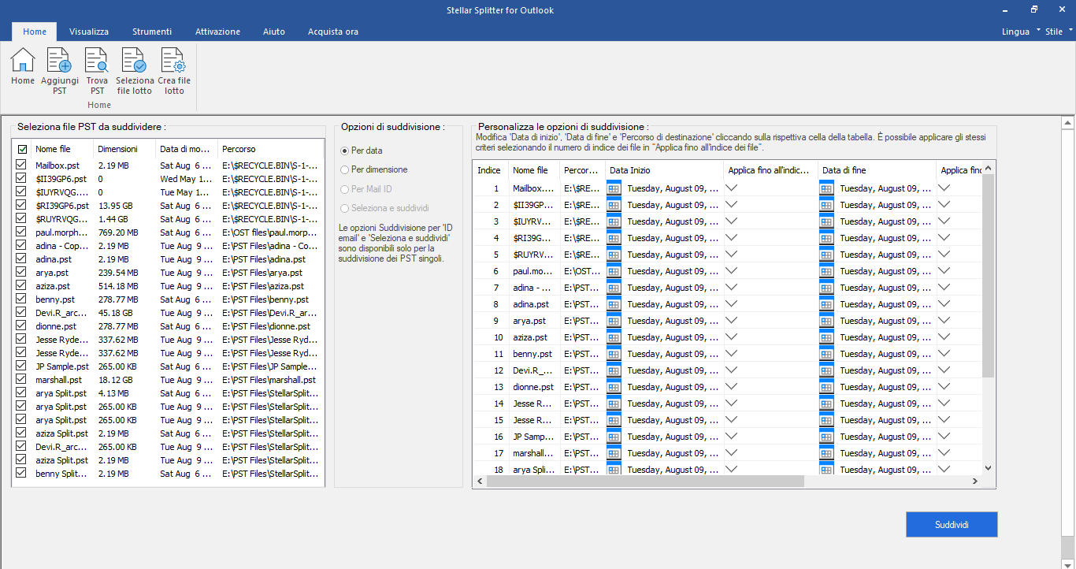
Task: Click the table's horizontal scrollbar thumb
Action: point(644,482)
